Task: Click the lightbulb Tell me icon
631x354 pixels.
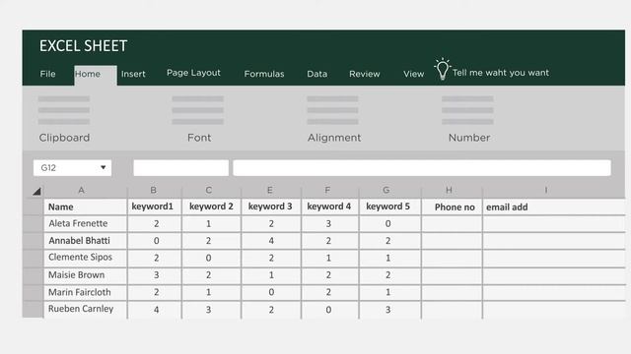Action: point(443,69)
